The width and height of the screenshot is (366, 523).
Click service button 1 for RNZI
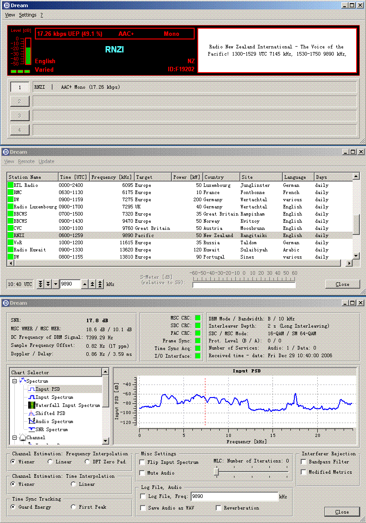pyautogui.click(x=20, y=87)
